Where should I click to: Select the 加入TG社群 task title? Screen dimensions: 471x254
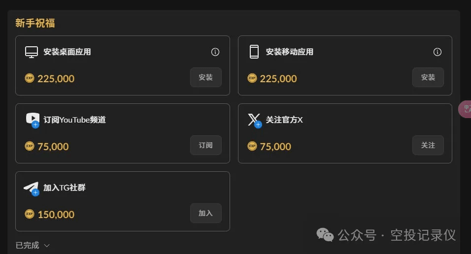point(64,188)
